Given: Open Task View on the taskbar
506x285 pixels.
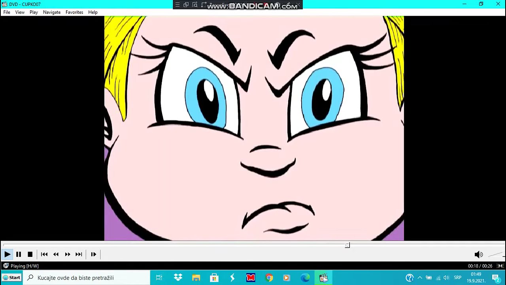Looking at the screenshot, I should pos(159,278).
